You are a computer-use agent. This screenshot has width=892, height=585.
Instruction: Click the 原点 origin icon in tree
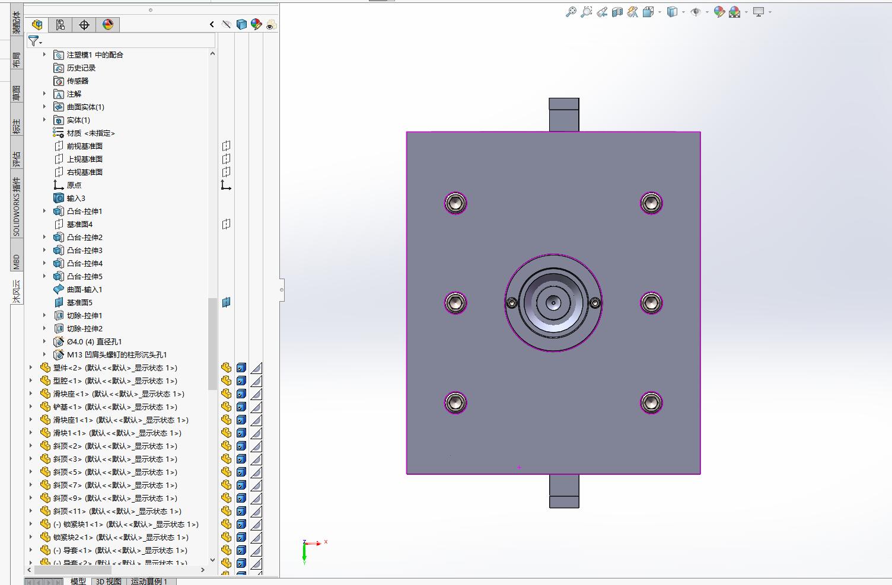click(58, 185)
